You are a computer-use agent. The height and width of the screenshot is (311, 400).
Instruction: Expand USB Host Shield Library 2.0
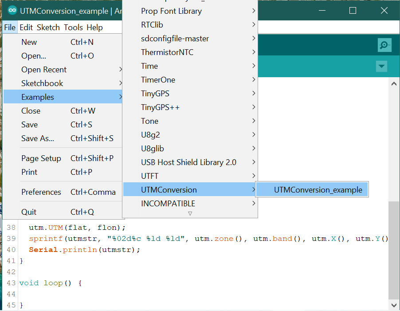pyautogui.click(x=190, y=162)
